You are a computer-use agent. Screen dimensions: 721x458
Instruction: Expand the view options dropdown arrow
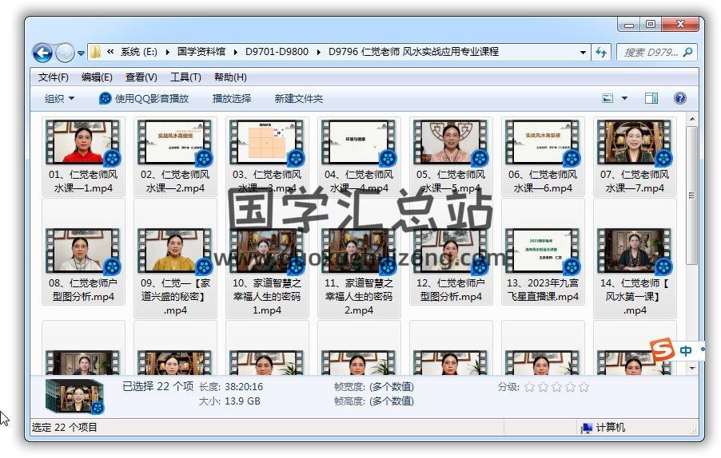coord(624,98)
